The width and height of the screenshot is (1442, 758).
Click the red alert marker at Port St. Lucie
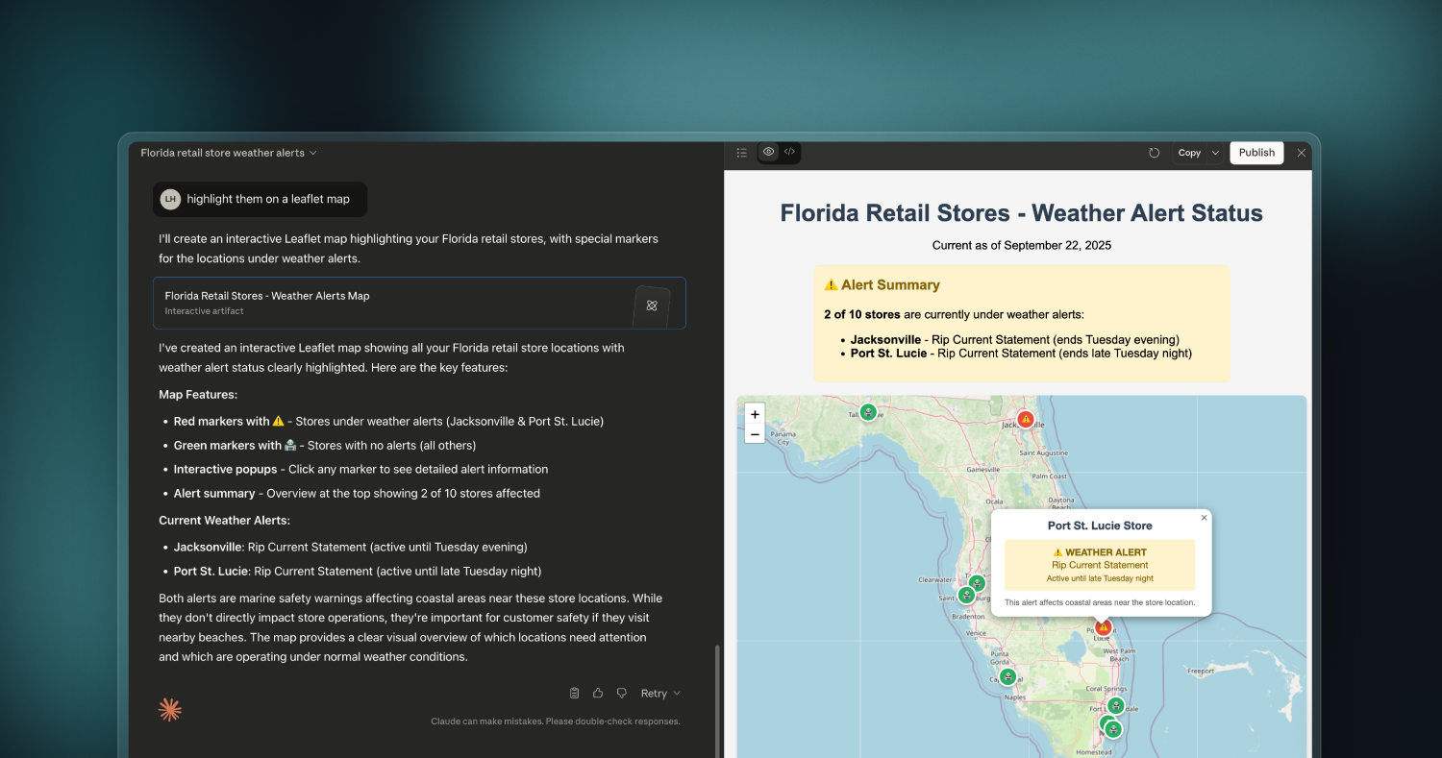pos(1104,627)
